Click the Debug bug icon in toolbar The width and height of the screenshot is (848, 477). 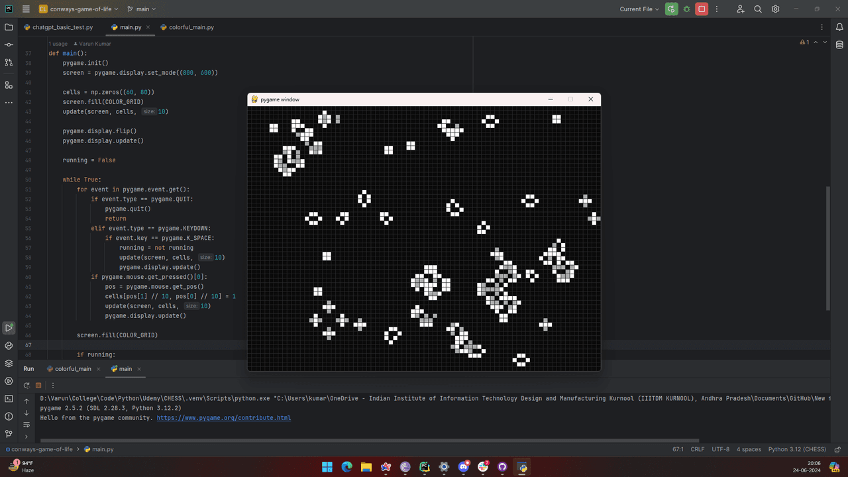click(686, 9)
